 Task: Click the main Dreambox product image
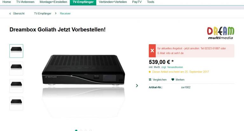[x=84, y=70]
